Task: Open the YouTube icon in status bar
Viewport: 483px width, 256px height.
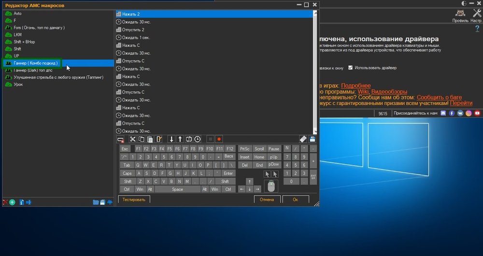Action: [477, 114]
